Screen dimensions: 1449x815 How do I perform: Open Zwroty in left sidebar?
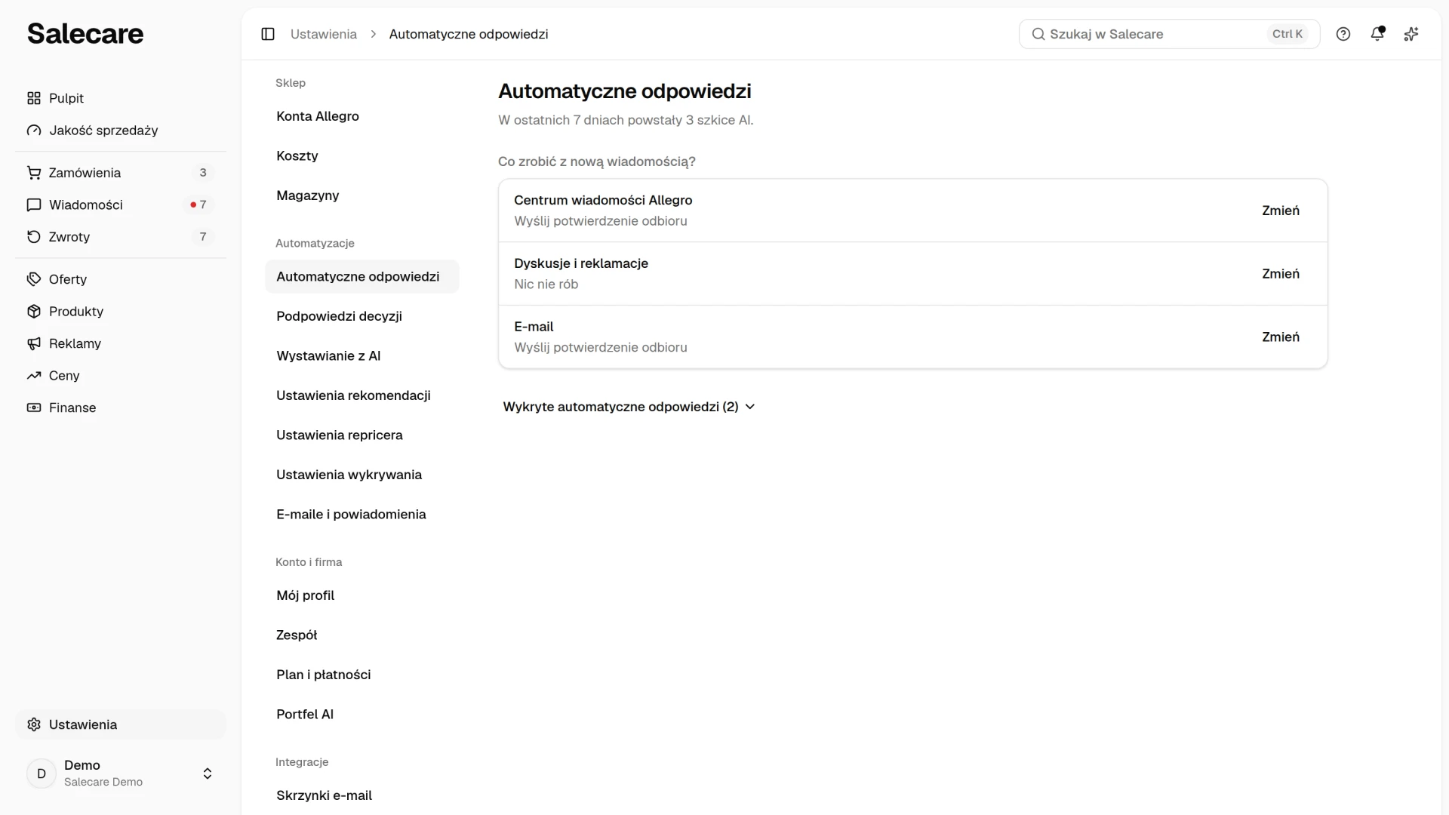coord(121,237)
